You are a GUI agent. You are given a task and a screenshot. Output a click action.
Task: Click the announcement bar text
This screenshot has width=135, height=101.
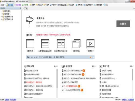point(52,57)
